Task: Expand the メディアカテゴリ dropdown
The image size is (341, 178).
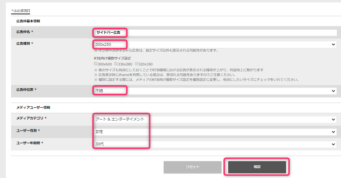Action: click(x=214, y=119)
